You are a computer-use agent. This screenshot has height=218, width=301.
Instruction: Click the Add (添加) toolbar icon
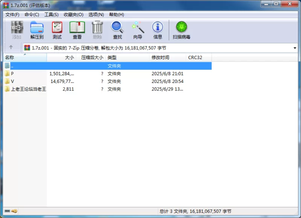[17, 30]
